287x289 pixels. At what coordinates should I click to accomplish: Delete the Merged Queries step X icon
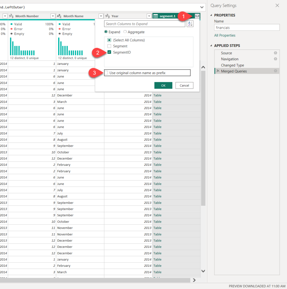(218, 71)
